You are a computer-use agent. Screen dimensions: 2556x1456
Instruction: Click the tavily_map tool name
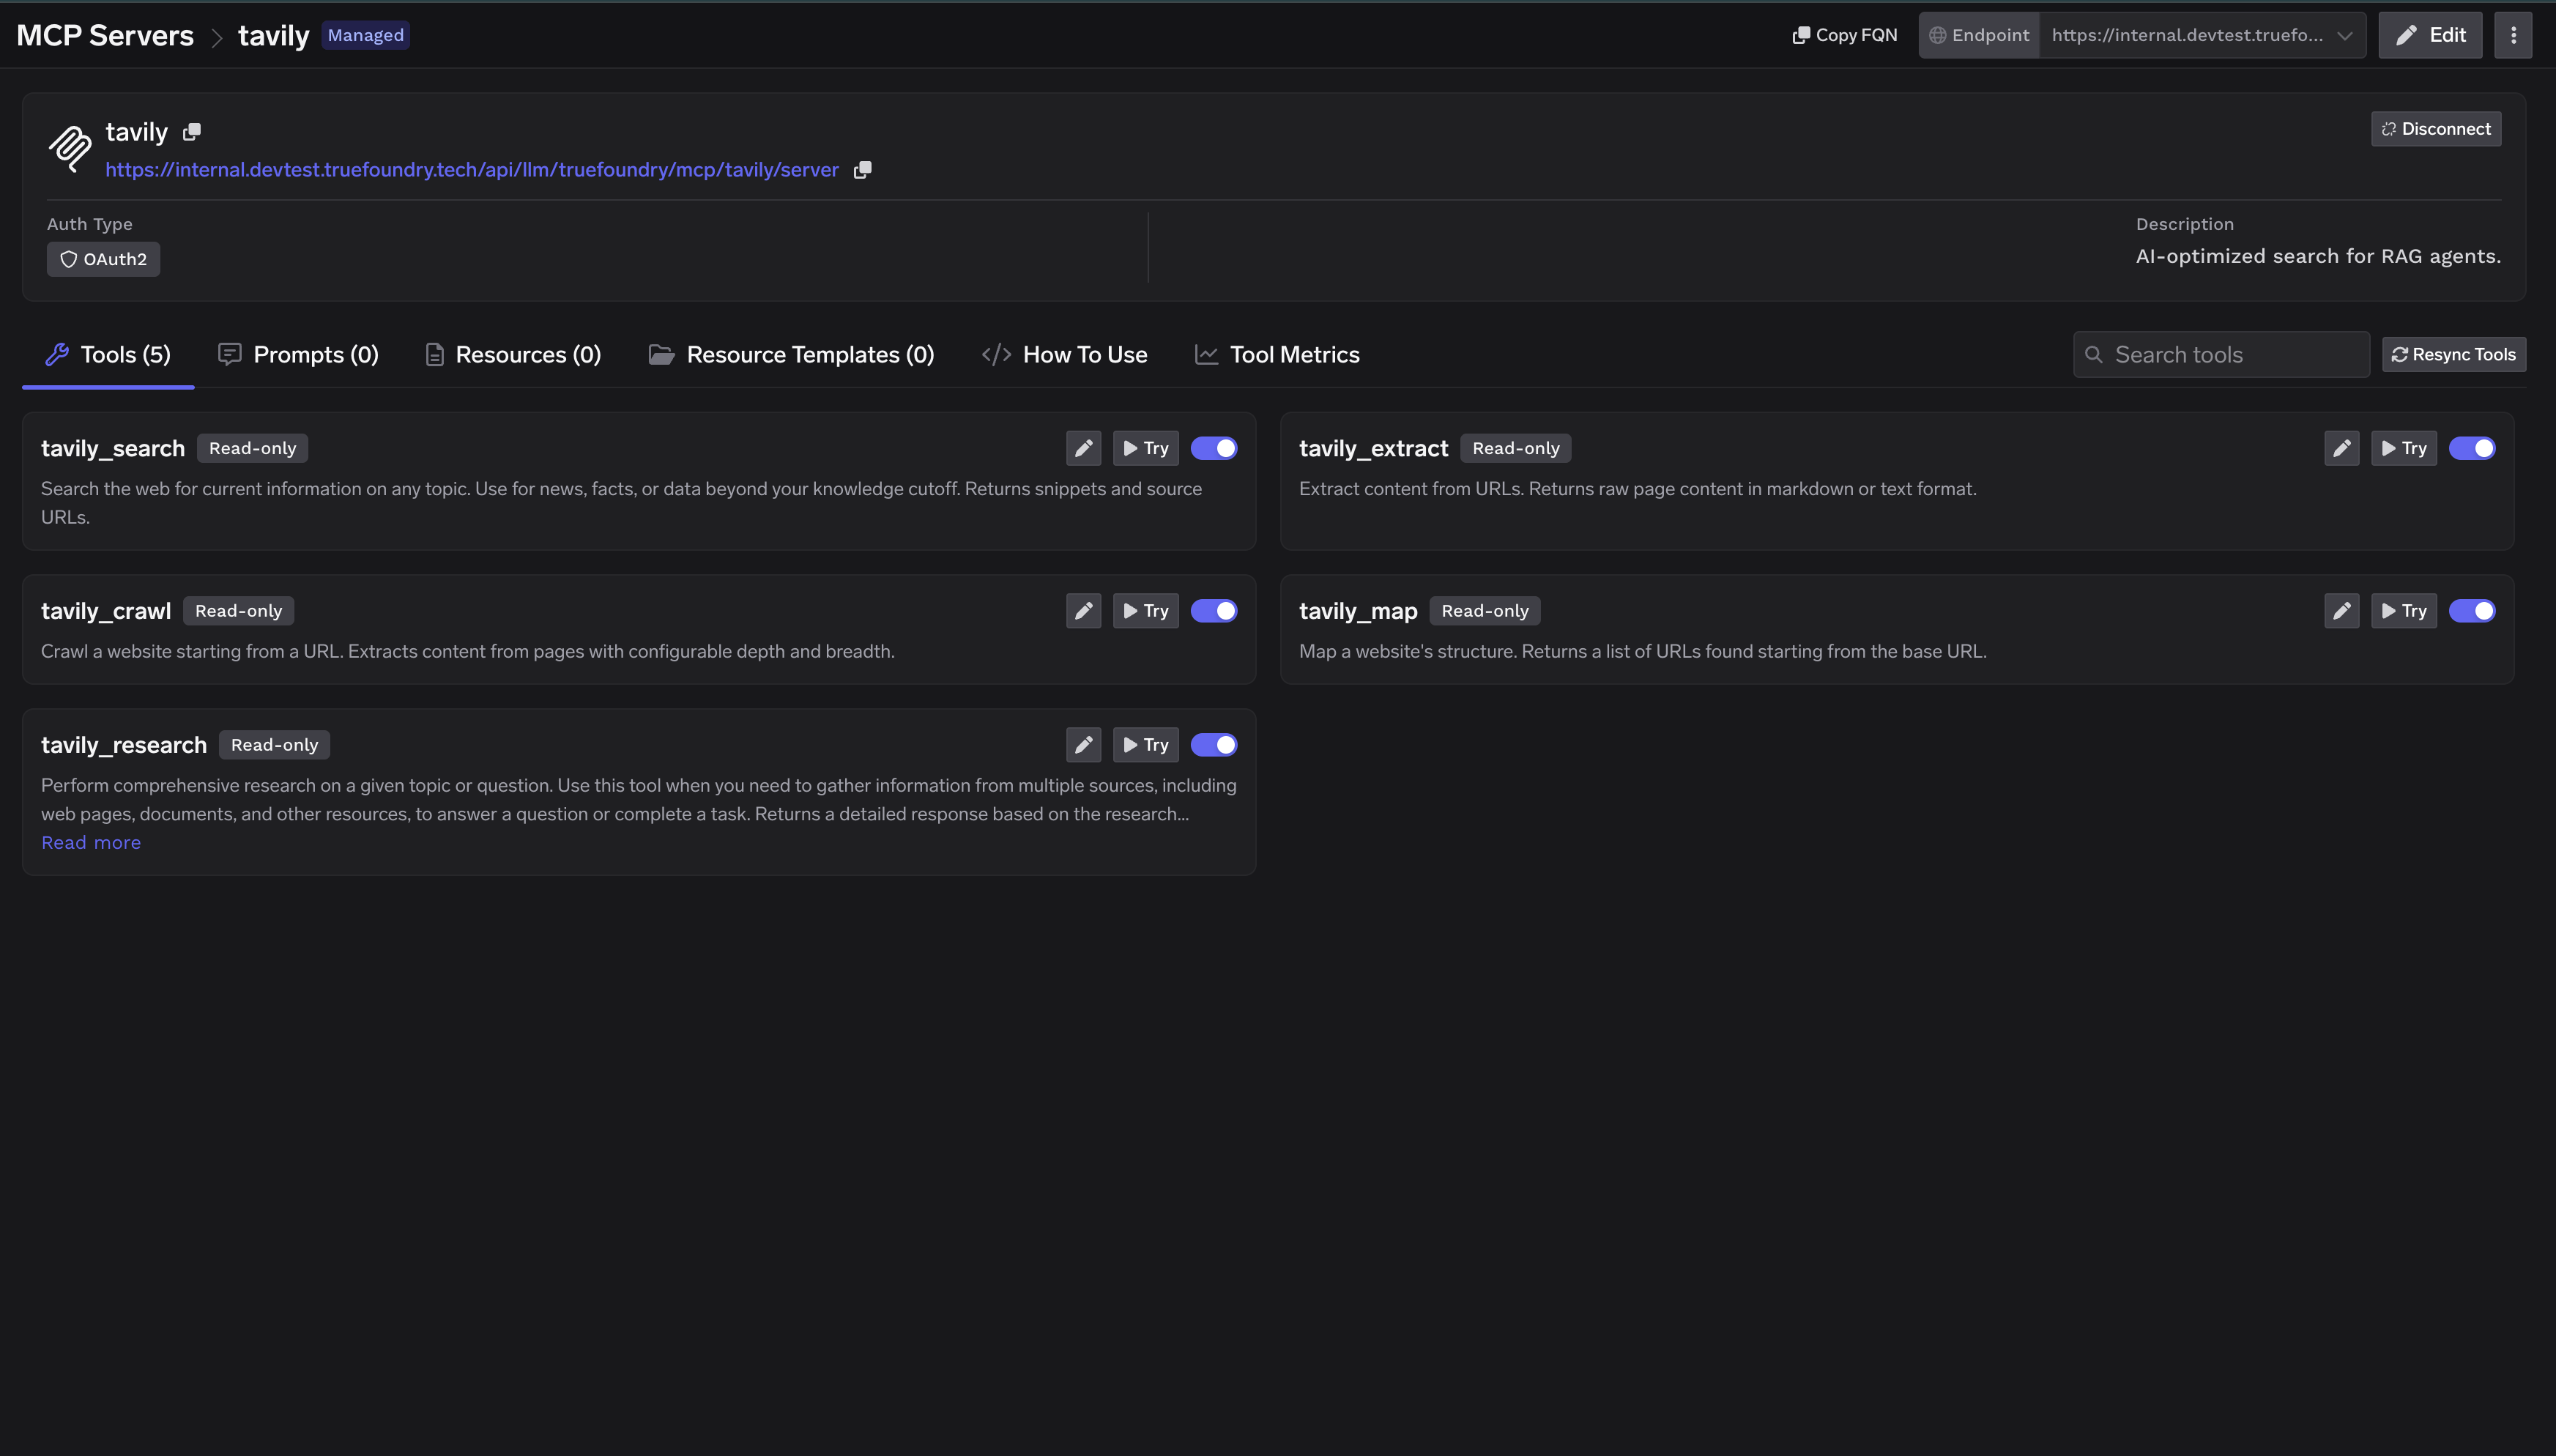point(1358,611)
